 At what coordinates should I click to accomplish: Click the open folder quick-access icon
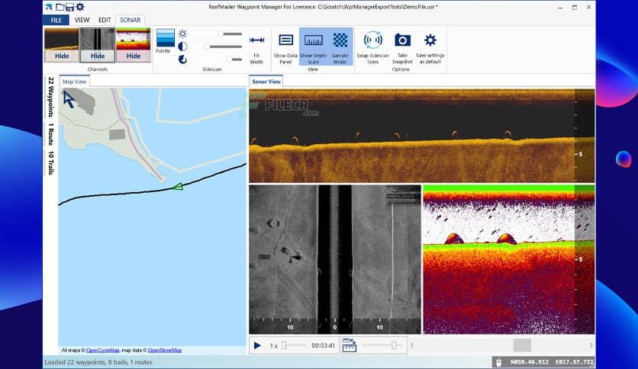point(60,7)
